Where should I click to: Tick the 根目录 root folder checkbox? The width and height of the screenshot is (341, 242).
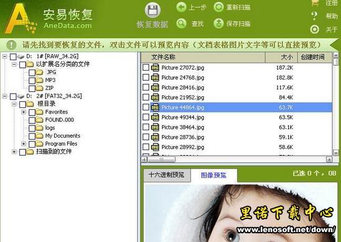pos(22,104)
